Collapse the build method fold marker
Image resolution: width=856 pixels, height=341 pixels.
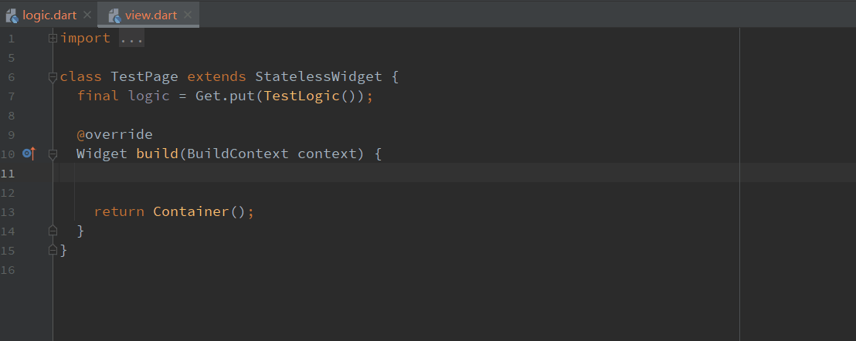point(53,154)
